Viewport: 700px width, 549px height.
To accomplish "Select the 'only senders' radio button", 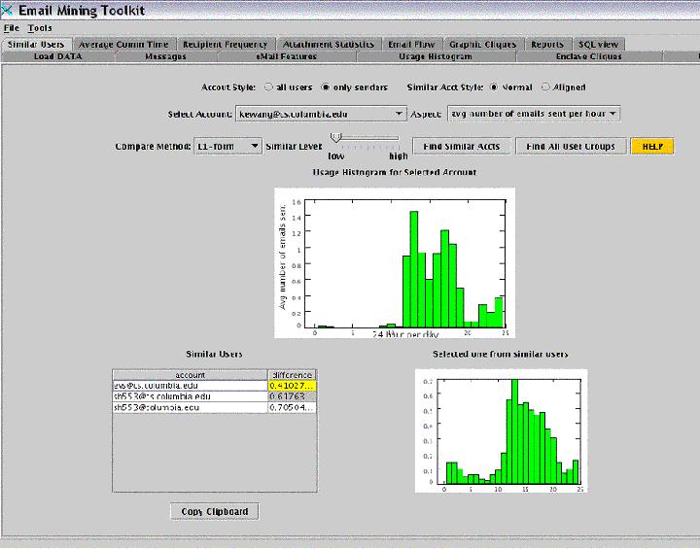I will [326, 87].
